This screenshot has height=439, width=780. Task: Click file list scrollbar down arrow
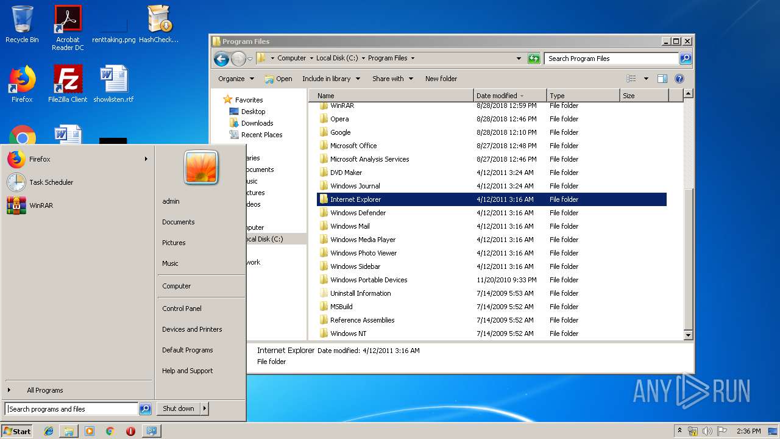(688, 335)
